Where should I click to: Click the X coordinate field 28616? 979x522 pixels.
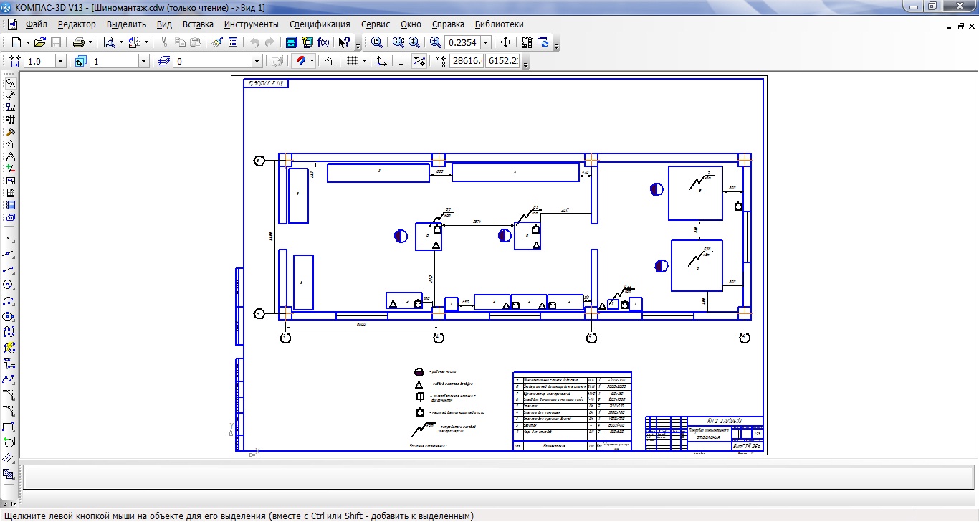point(467,62)
